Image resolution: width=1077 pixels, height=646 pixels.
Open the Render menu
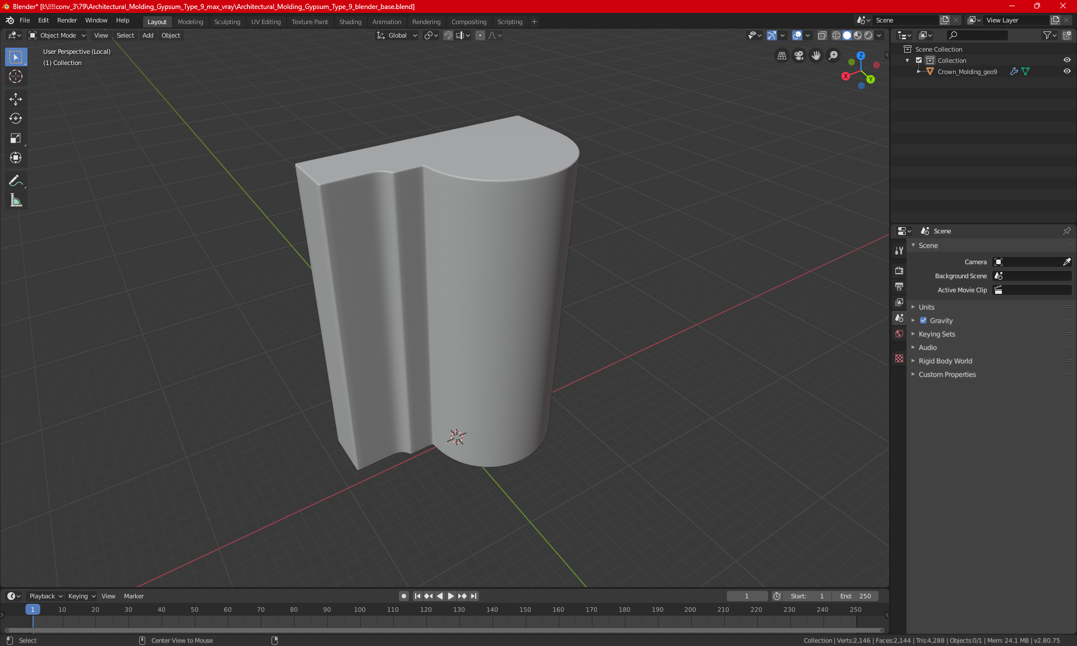(67, 20)
